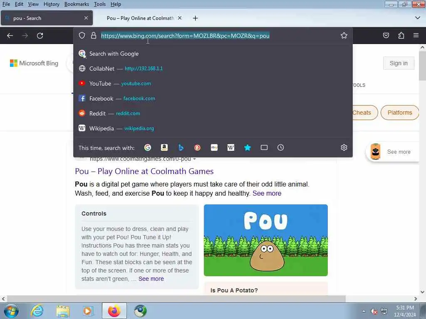Viewport: 426px width, 319px height.
Task: Open the Firefox application hamburger menu
Action: 416,36
